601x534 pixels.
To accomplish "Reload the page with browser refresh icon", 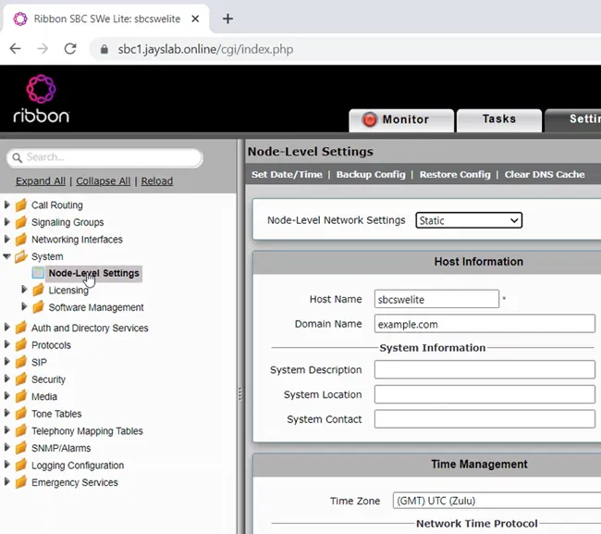I will [x=69, y=49].
